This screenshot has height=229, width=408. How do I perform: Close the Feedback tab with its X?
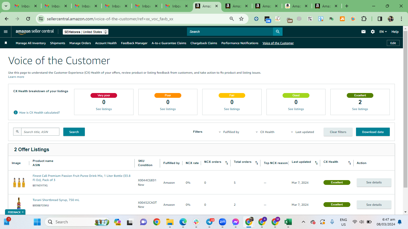(23, 212)
